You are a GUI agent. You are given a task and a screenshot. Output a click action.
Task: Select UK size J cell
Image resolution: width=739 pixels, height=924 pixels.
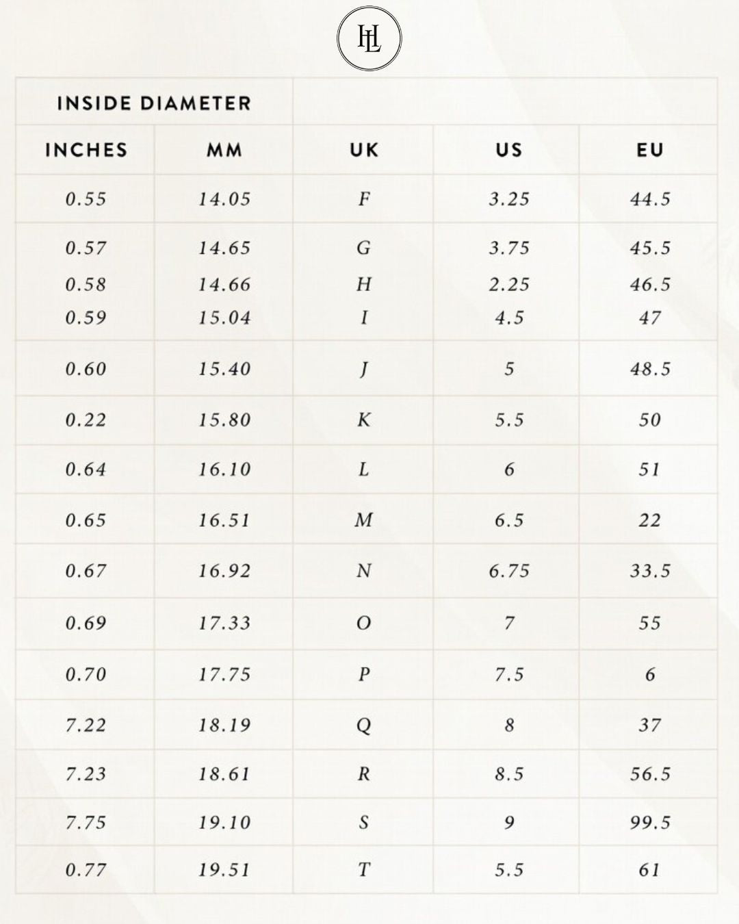click(x=364, y=369)
